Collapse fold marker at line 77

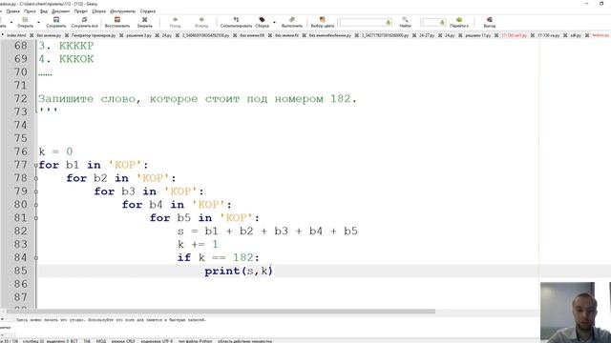click(x=36, y=165)
